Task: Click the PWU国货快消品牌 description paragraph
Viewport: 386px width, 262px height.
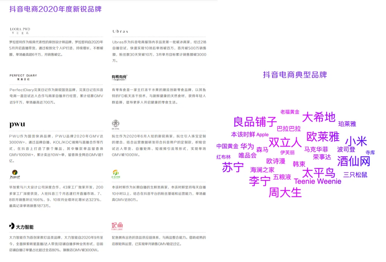Action: pyautogui.click(x=56, y=149)
